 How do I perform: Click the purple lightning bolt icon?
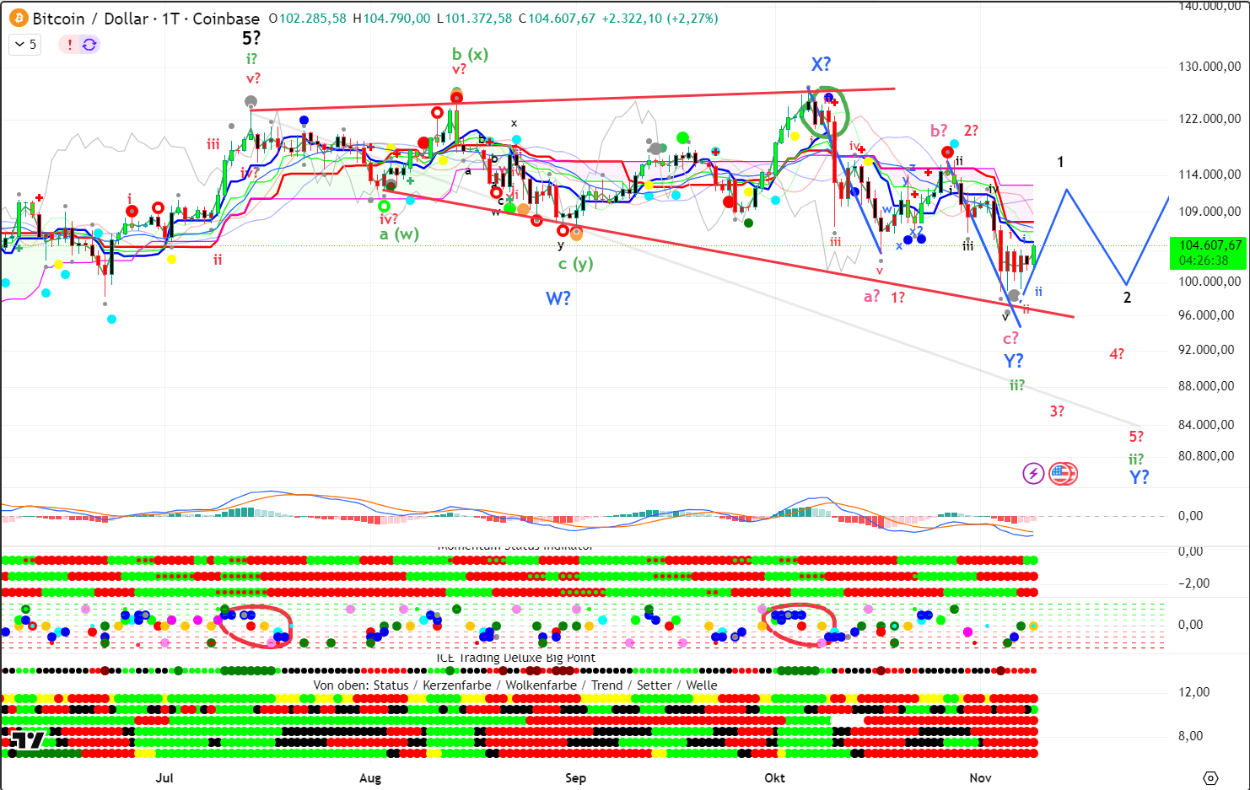[1033, 473]
